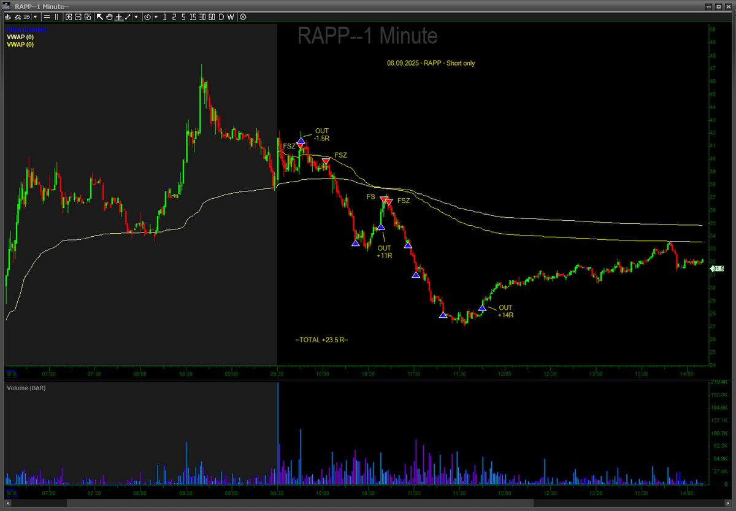The height and width of the screenshot is (511, 736).
Task: Click the 'OUT +11R' annotation text
Action: [385, 252]
